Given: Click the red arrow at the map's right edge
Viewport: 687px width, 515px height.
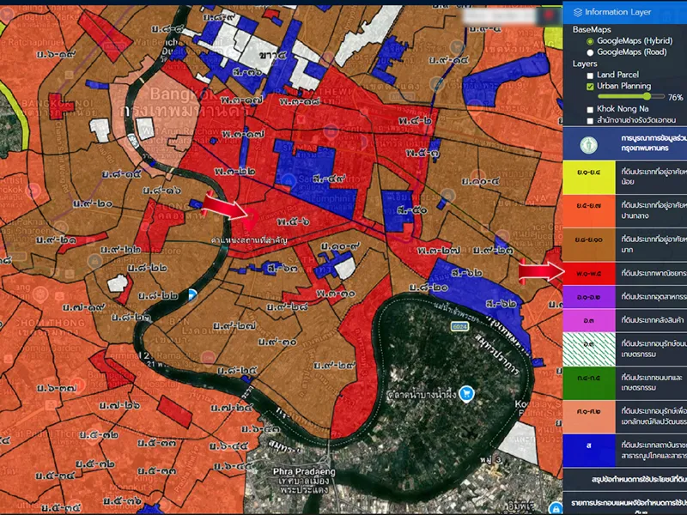Looking at the screenshot, I should [538, 270].
